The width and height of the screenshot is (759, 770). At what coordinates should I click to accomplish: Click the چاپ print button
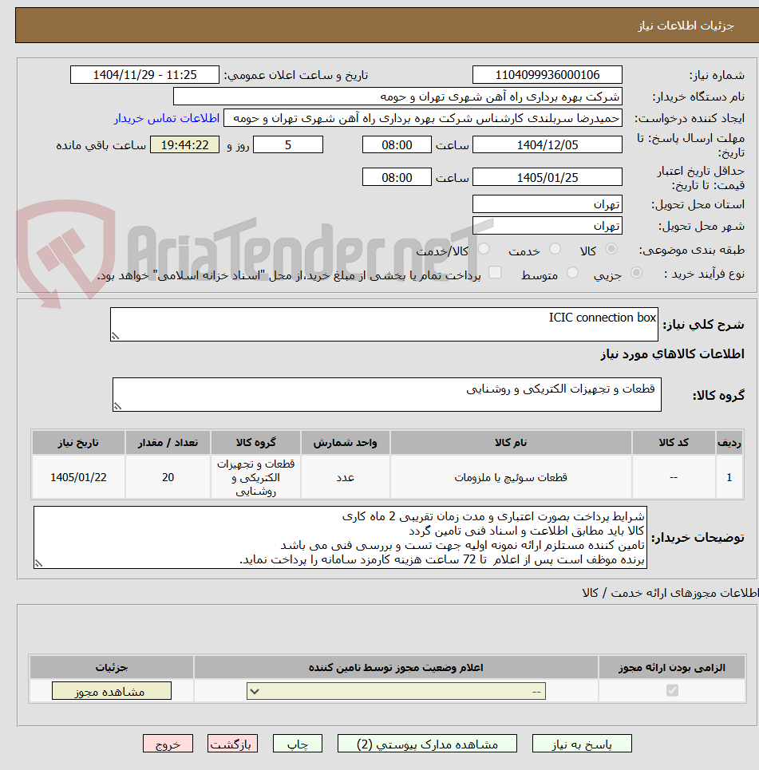(297, 744)
